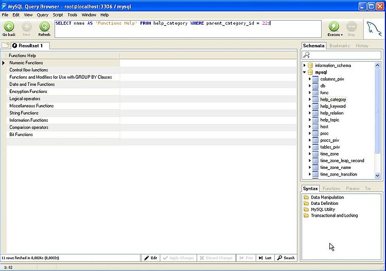Image resolution: width=386 pixels, height=271 pixels.
Task: Switch to the Params tab
Action: [x=353, y=188]
